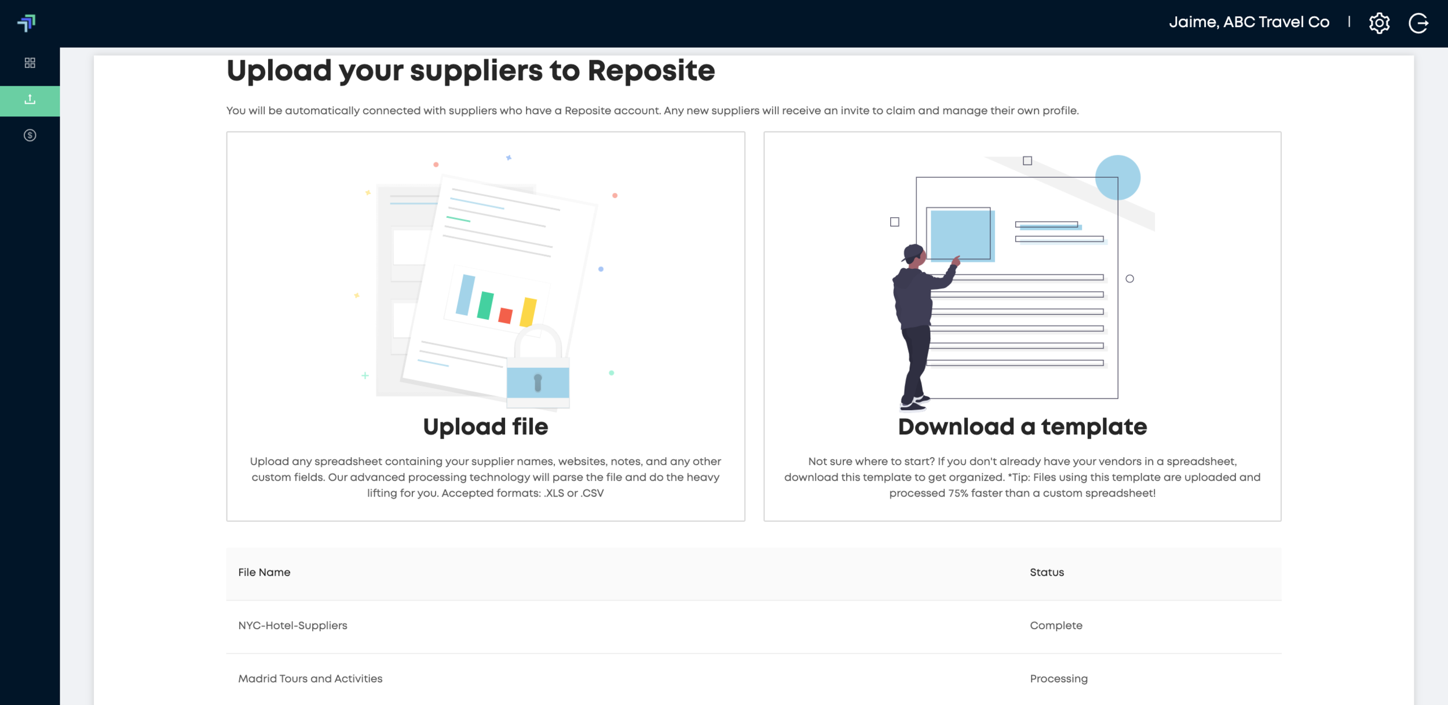Click Jaime, ABC Travel Co account name
The width and height of the screenshot is (1448, 705).
(1249, 23)
